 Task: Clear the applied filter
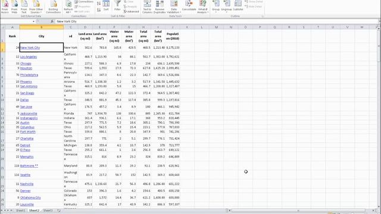point(129,2)
